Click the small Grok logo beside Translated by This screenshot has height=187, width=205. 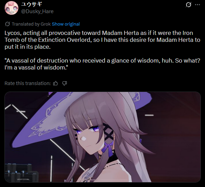pyautogui.click(x=7, y=24)
